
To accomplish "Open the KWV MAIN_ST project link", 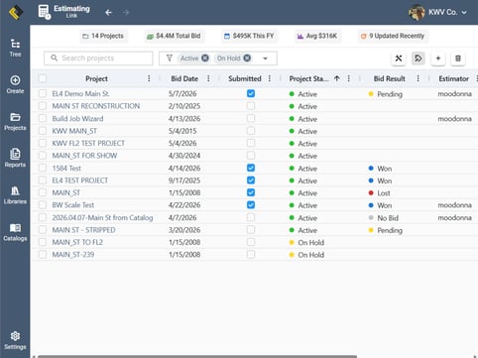I will click(x=74, y=131).
